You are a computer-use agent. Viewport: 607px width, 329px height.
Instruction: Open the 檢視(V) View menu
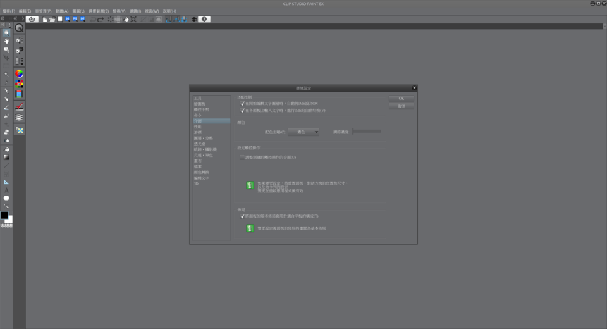click(x=119, y=11)
